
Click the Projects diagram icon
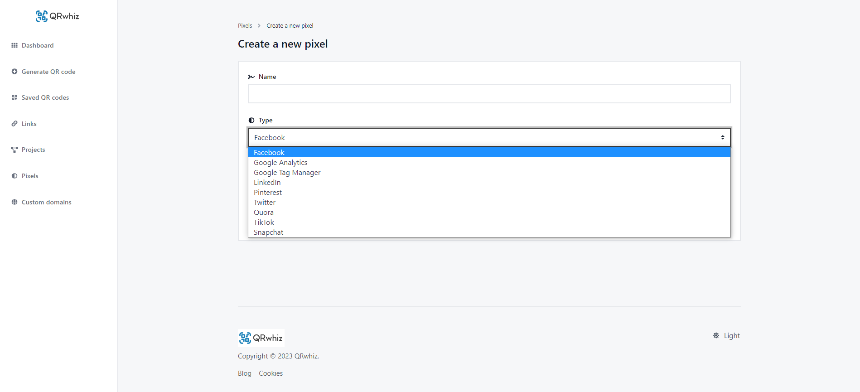(14, 150)
